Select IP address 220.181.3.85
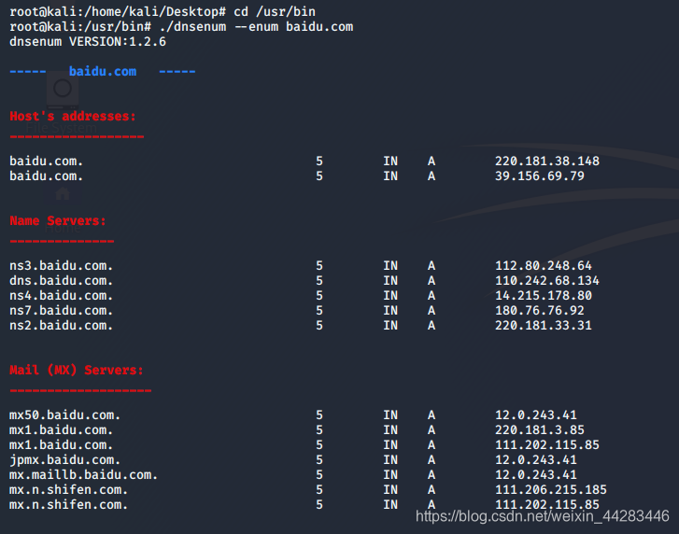The image size is (679, 534). 540,429
